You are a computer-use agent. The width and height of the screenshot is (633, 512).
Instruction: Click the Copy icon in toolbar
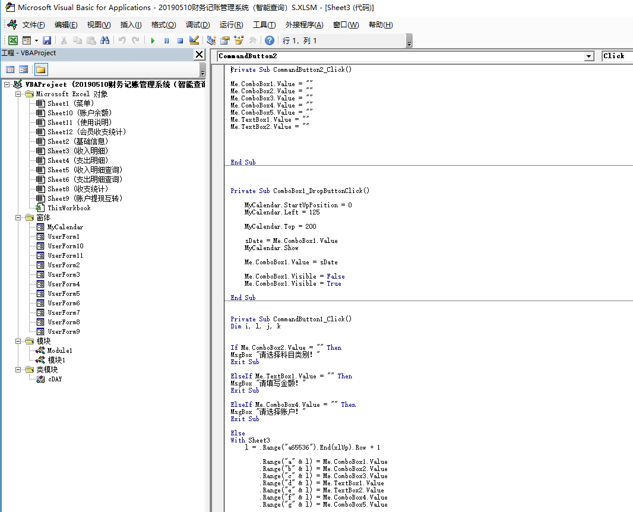[x=77, y=40]
